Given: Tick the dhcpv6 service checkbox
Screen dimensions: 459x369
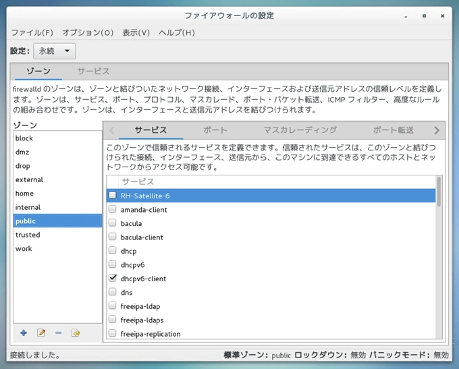Looking at the screenshot, I should [113, 264].
